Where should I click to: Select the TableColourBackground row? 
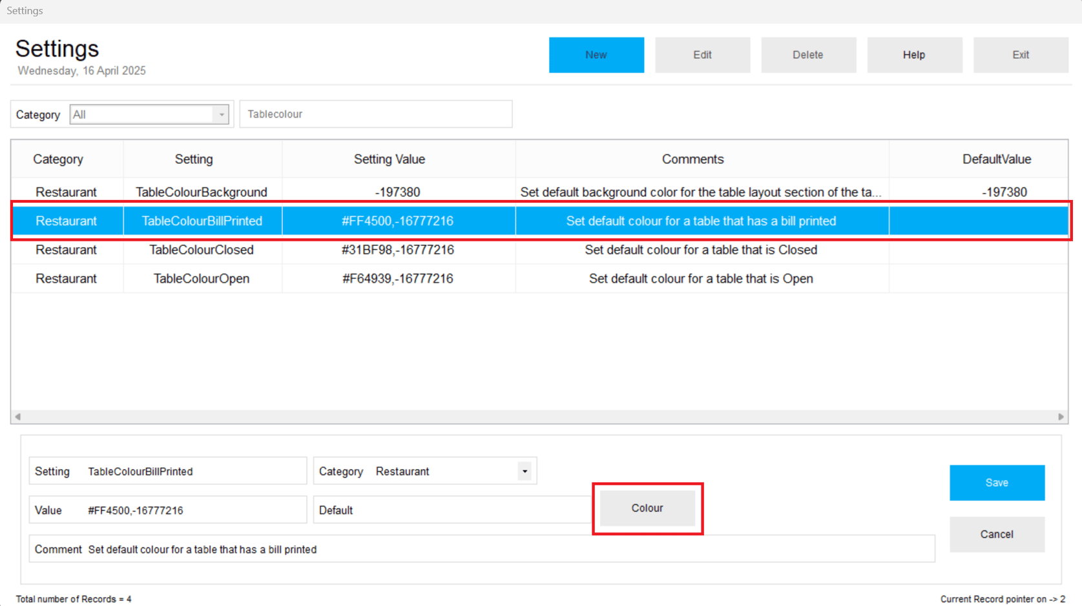click(539, 192)
